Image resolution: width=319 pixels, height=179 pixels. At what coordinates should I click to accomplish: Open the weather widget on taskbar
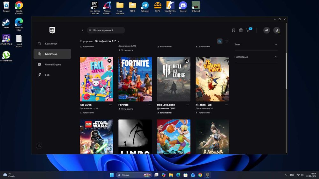tap(9, 175)
